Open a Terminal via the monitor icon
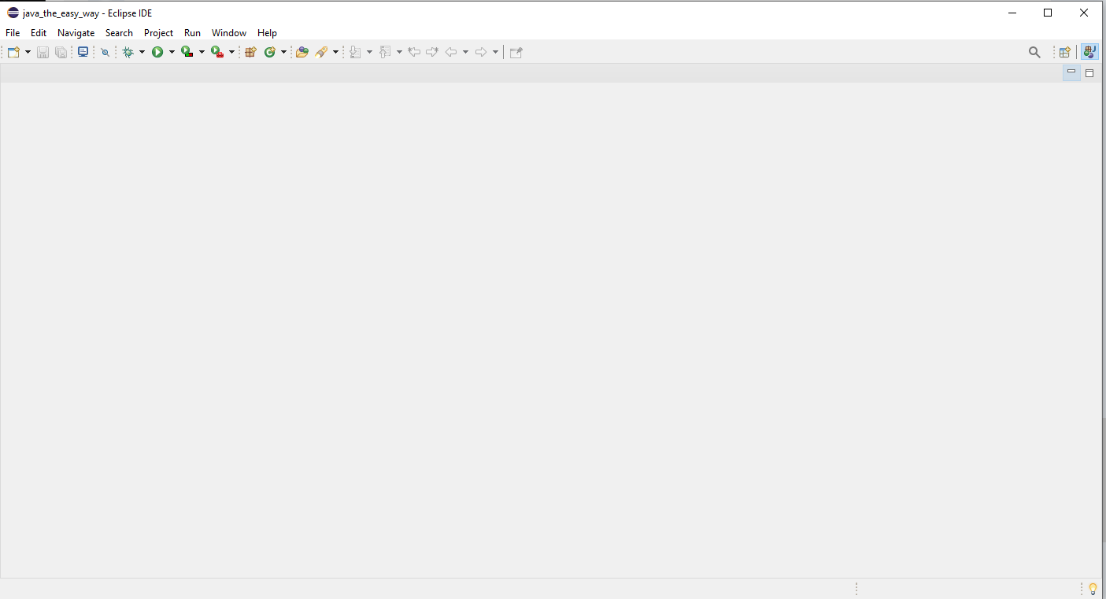 coord(83,52)
